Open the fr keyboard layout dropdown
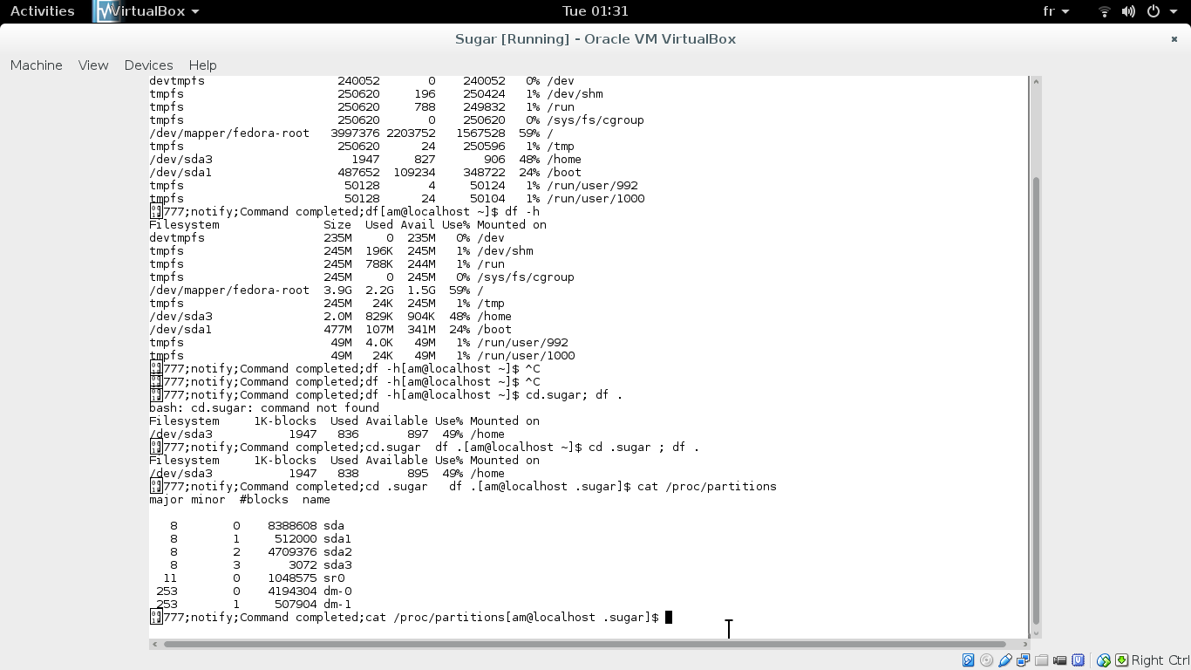The height and width of the screenshot is (670, 1191). [x=1056, y=11]
